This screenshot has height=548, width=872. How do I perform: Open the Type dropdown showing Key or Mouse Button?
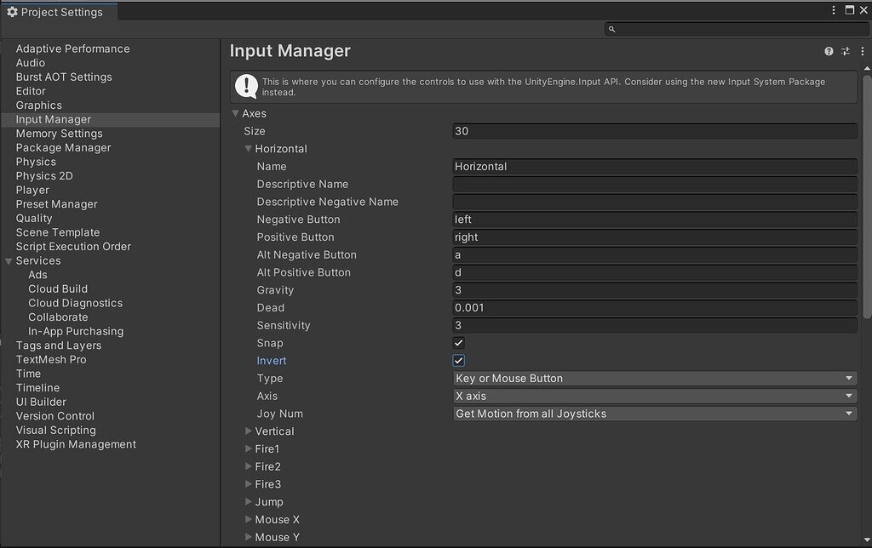click(654, 378)
